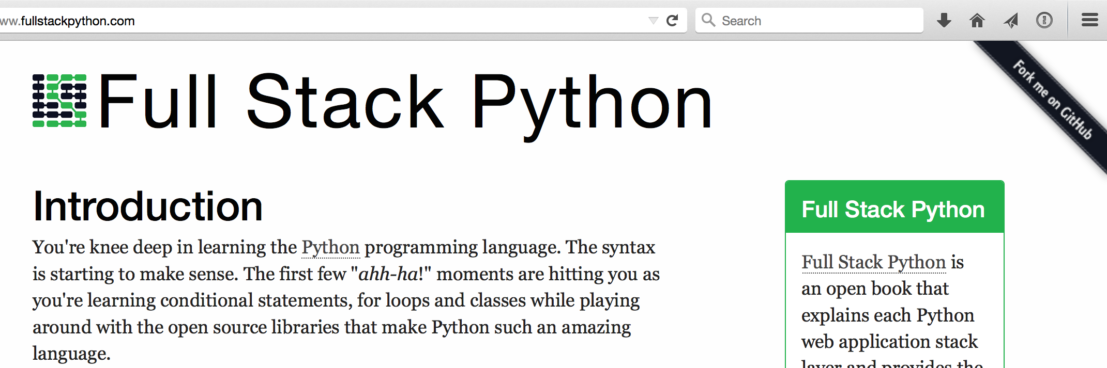Click the italic "ahh-ha" text
This screenshot has width=1107, height=368.
pos(388,274)
